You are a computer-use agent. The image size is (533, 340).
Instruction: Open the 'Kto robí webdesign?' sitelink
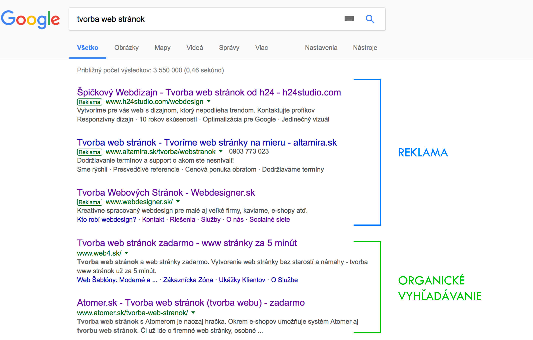[107, 219]
